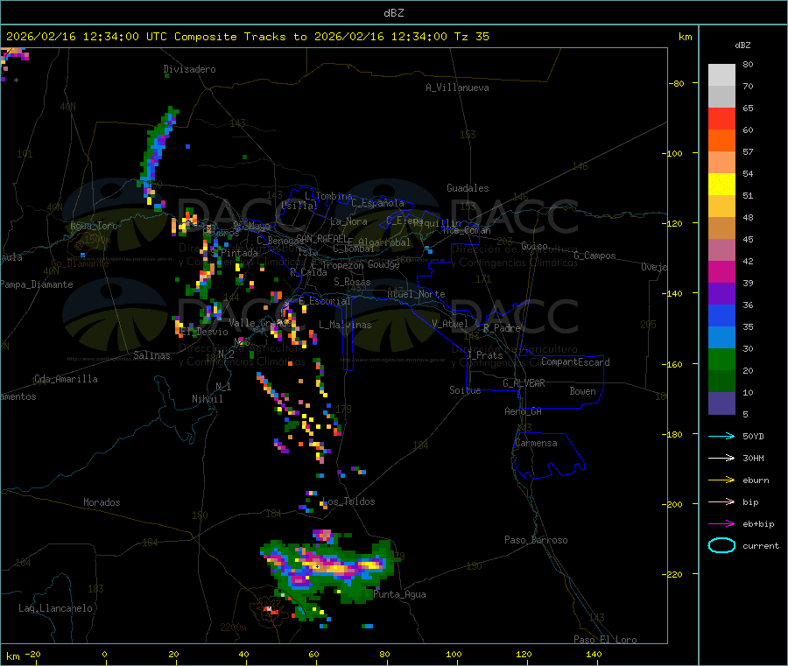Click the 'Goudge' map label
This screenshot has height=666, width=788.
[384, 264]
